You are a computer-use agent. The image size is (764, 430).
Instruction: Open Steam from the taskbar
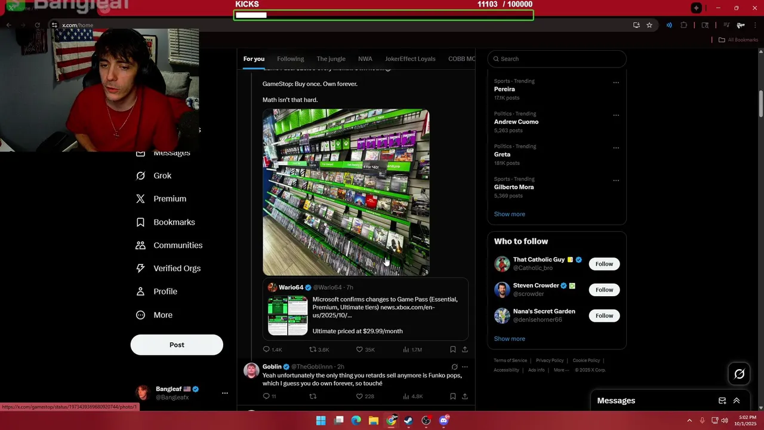pyautogui.click(x=409, y=420)
